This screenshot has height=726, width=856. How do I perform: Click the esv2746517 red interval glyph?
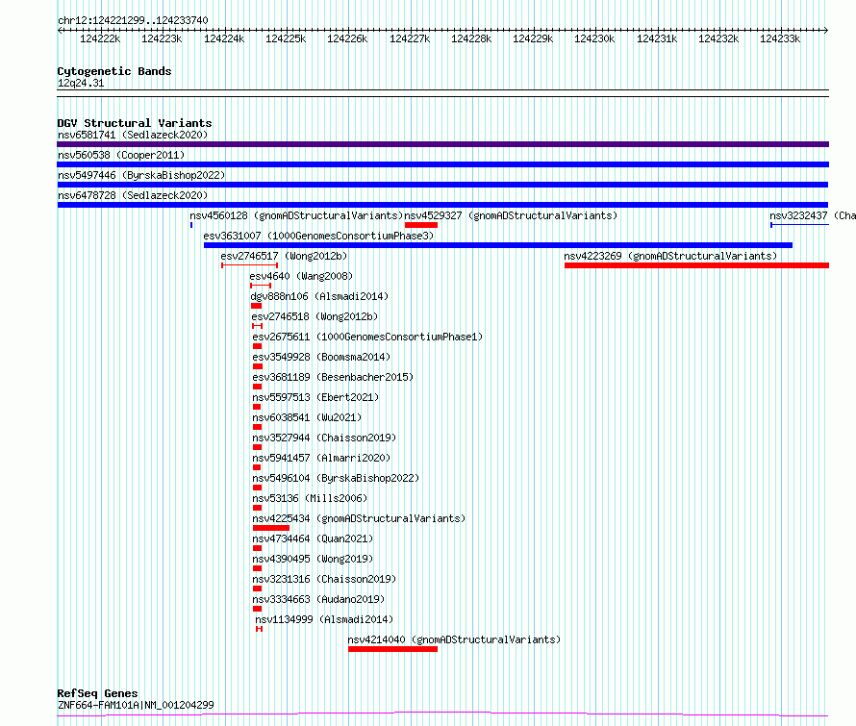point(249,265)
